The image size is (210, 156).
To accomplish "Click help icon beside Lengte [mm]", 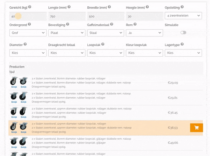I will click(69, 7).
